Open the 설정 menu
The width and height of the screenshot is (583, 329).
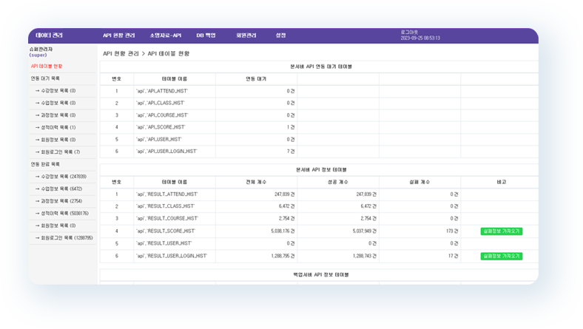(280, 35)
